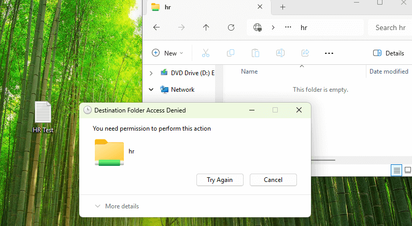The image size is (412, 226).
Task: Expand the DVD Drive (D:) tree node
Action: [151, 73]
